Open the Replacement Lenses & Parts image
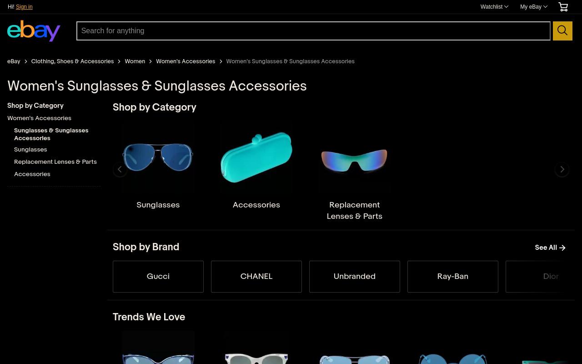Viewport: 582px width, 364px height. (x=355, y=158)
